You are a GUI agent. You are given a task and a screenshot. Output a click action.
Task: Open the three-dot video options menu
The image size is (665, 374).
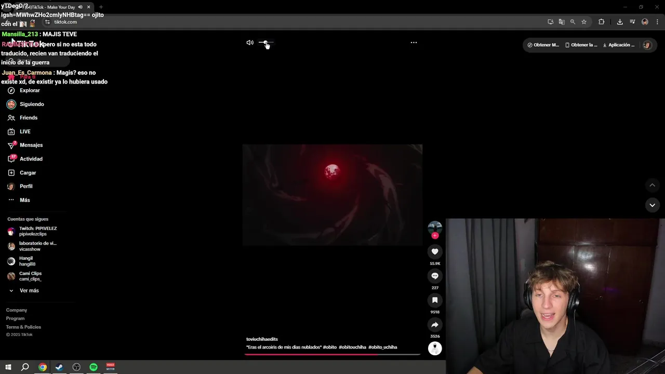pos(414,43)
